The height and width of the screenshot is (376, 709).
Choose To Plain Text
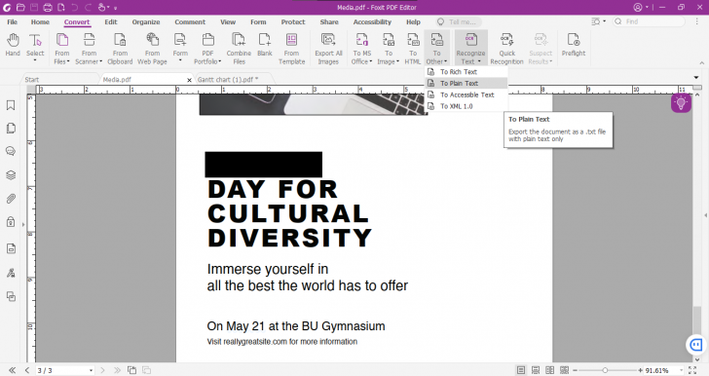tap(466, 83)
